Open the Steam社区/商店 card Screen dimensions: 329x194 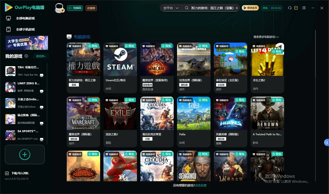[x=120, y=68]
